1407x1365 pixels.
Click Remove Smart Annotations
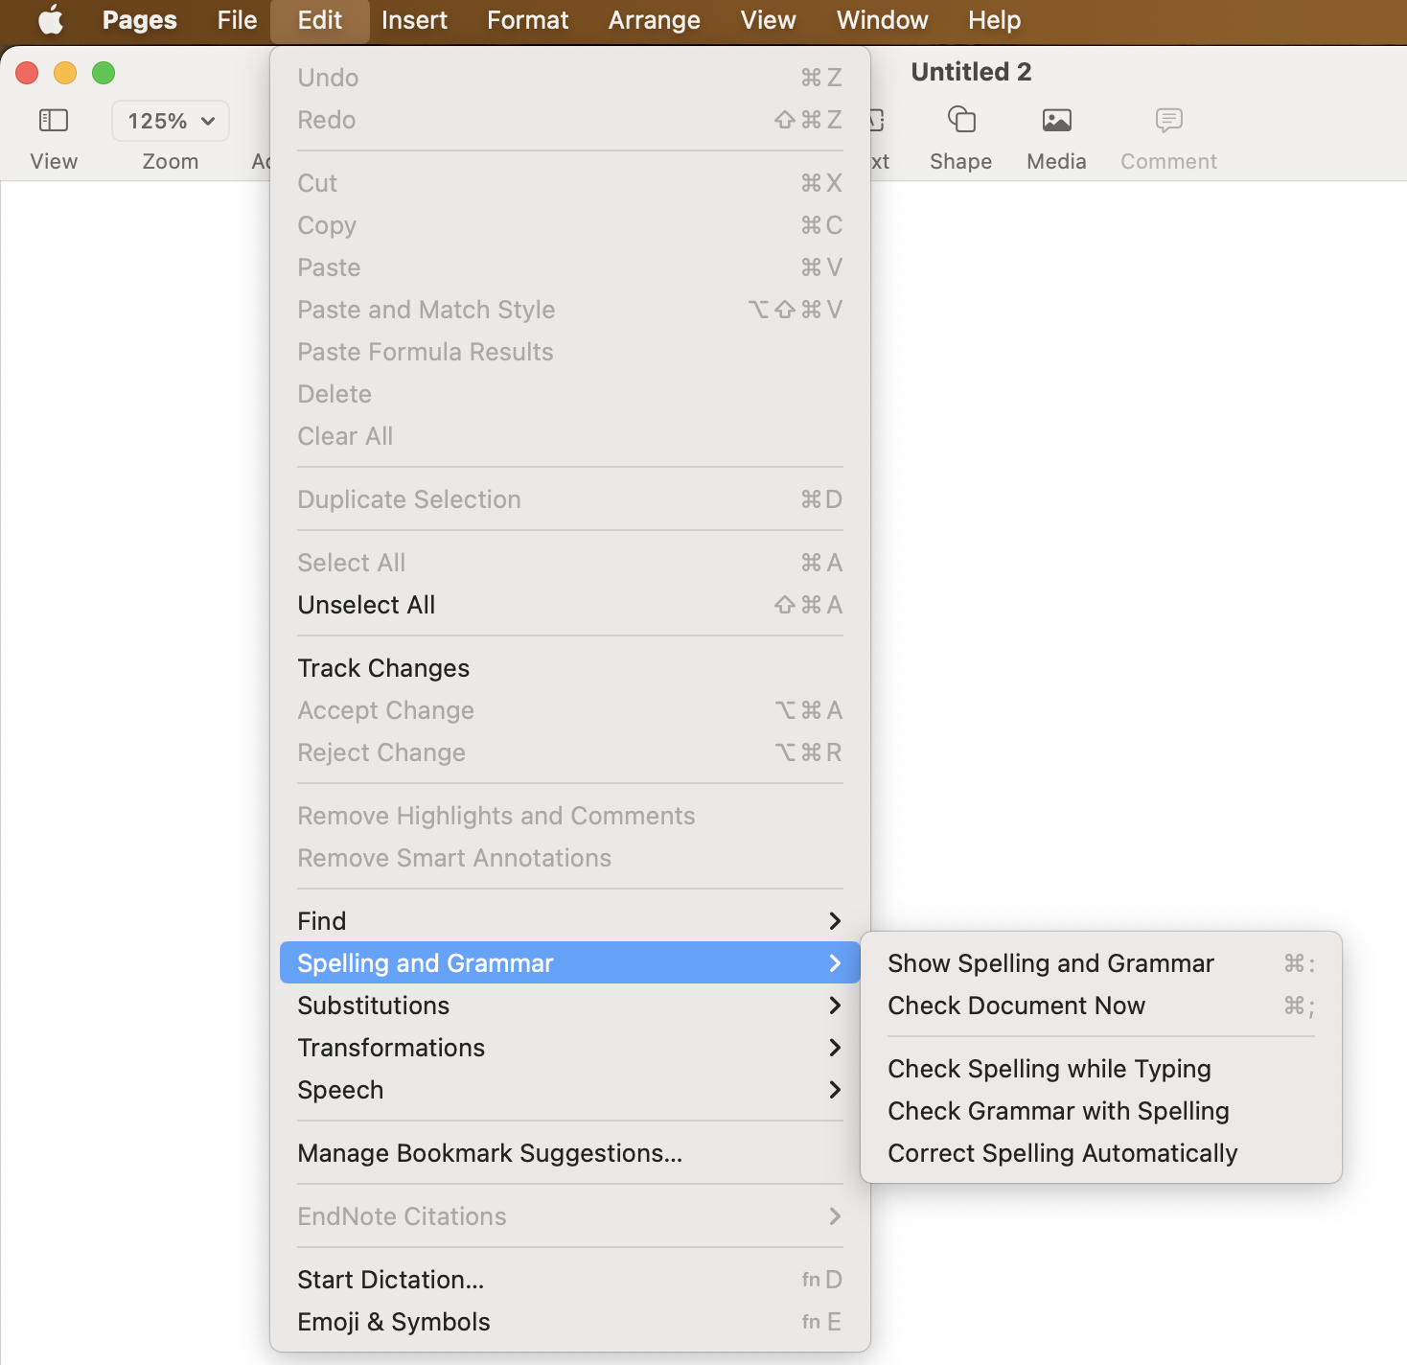(570, 858)
